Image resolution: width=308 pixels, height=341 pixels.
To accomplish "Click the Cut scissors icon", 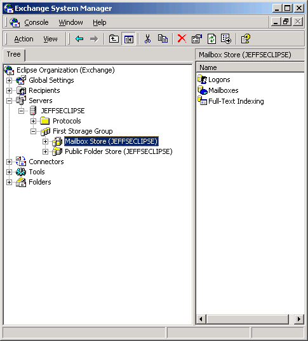I will click(147, 39).
